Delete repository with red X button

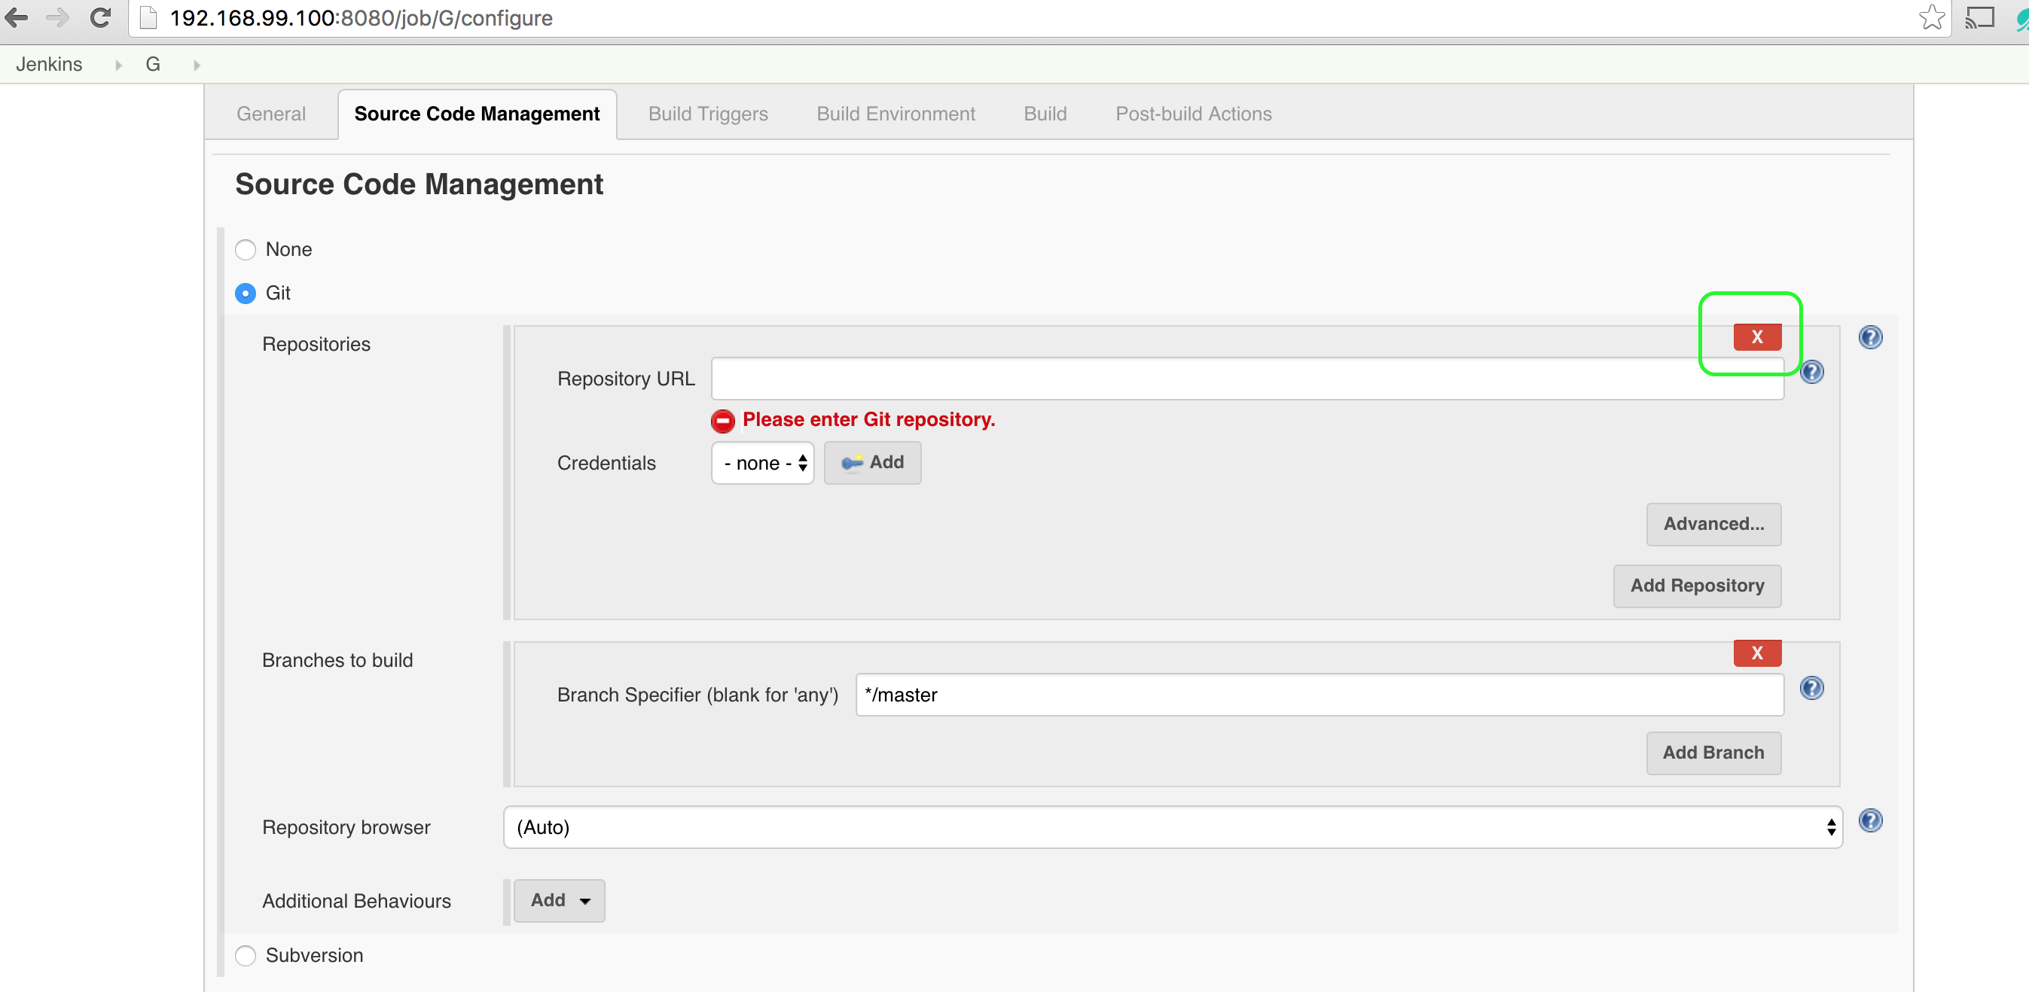pos(1756,337)
